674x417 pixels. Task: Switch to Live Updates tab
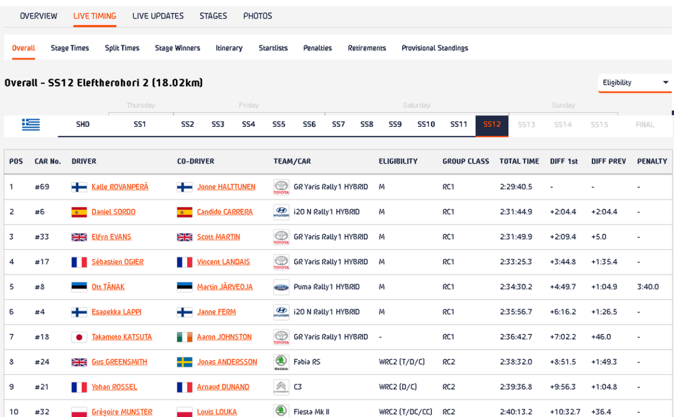pyautogui.click(x=158, y=16)
